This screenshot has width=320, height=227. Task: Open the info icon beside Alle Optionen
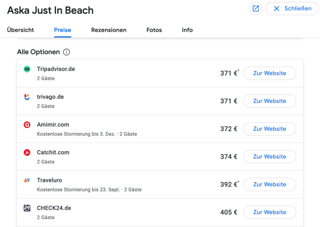click(66, 52)
